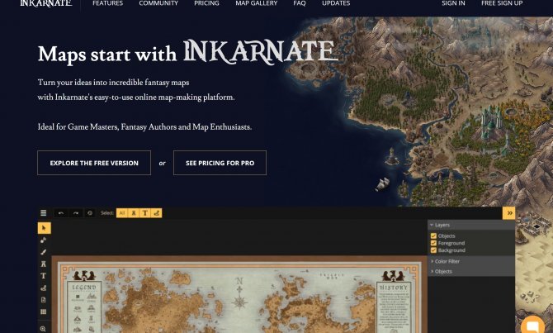
Task: Select the grid tool in sidebar
Action: point(44,312)
